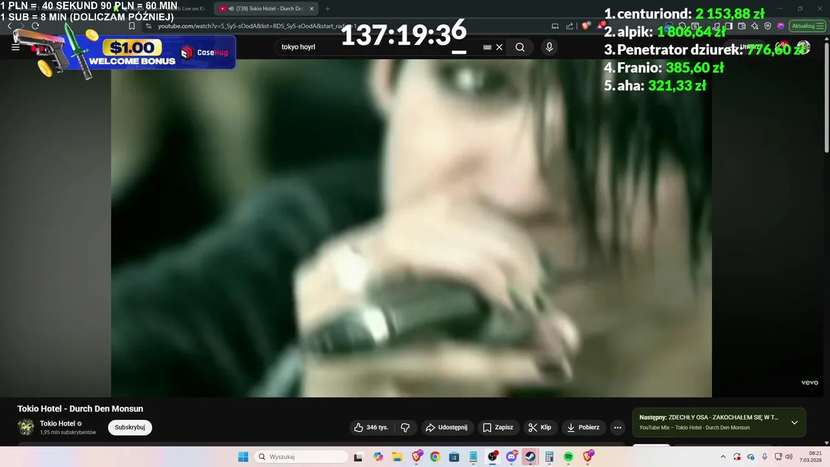Click the Udostępnij share button

tap(446, 427)
